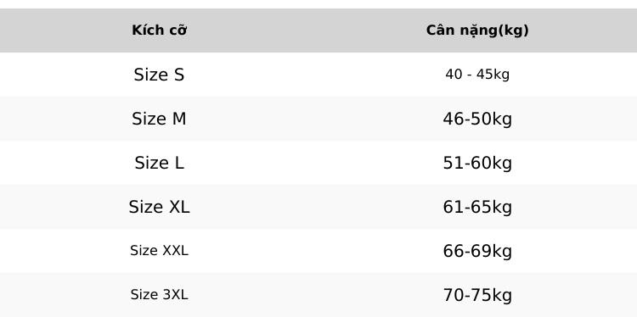Click the 46-50kg weight value
637x317 pixels.
(477, 120)
